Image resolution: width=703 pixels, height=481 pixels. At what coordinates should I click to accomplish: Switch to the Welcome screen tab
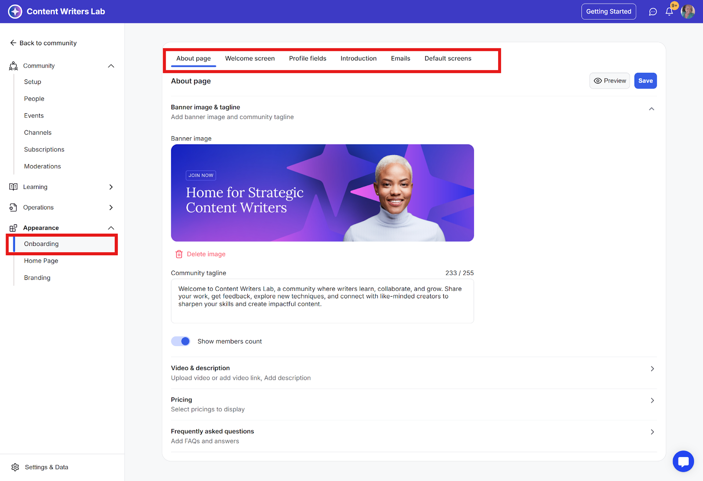[250, 58]
